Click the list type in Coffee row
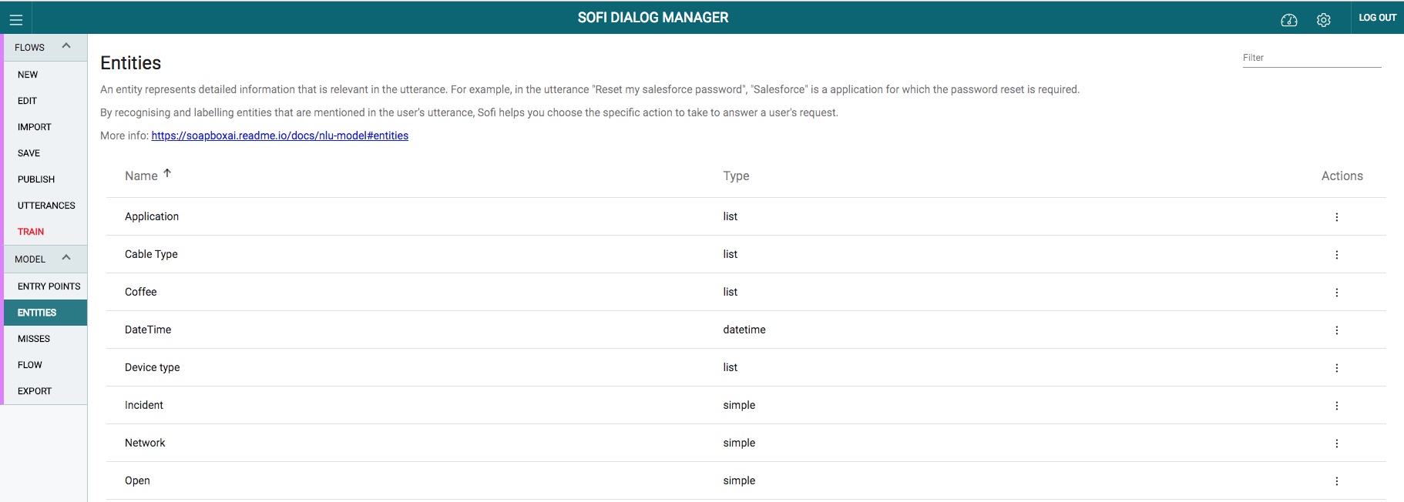Viewport: 1404px width, 502px height. (x=730, y=293)
